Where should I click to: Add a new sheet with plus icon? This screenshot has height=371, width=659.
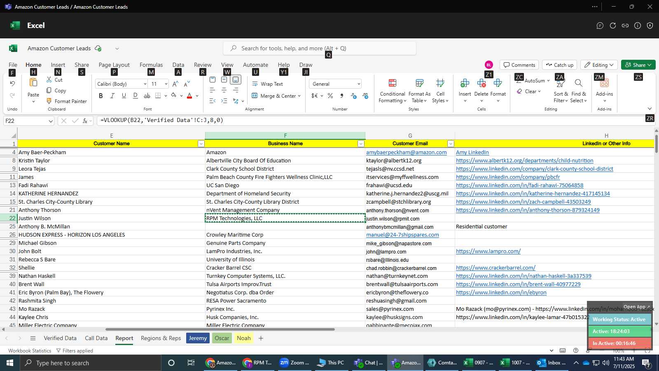(x=261, y=338)
